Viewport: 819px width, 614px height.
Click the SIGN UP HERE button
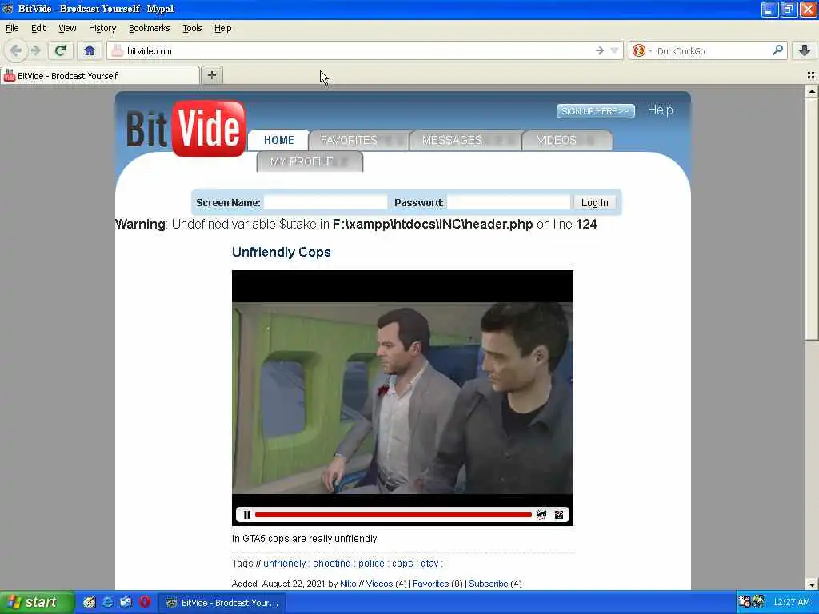[595, 110]
